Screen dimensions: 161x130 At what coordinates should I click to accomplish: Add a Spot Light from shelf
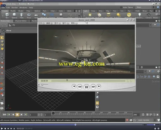[x=99, y=15]
